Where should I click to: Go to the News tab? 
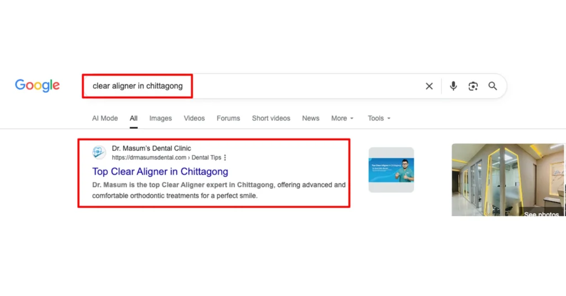point(311,118)
